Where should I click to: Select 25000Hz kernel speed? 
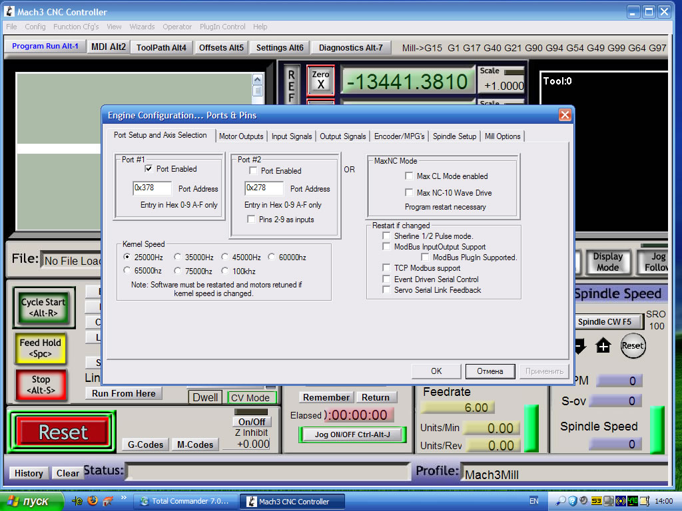pyautogui.click(x=127, y=257)
